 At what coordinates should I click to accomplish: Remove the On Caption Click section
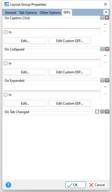(x=107, y=18)
